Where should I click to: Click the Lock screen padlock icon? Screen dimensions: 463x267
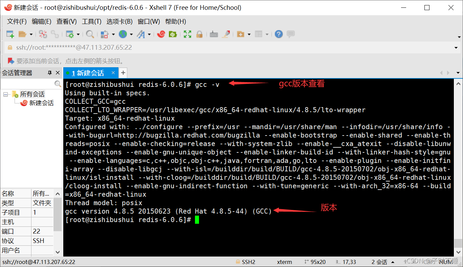tap(199, 34)
